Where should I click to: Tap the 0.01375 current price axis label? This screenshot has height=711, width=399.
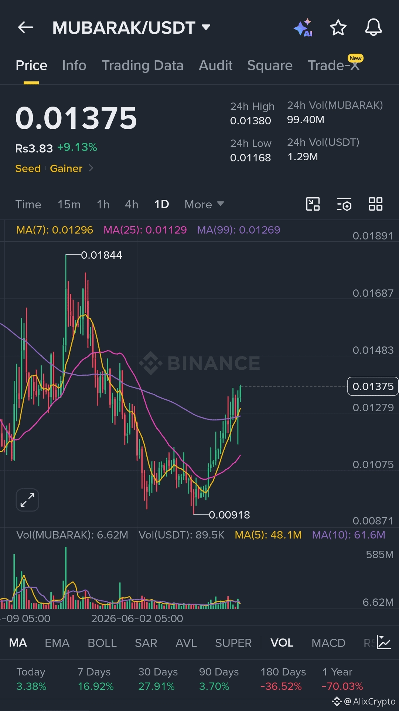(x=373, y=386)
